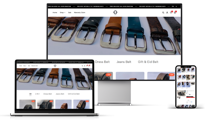Click the search icon on the laptop screen

coord(82,66)
